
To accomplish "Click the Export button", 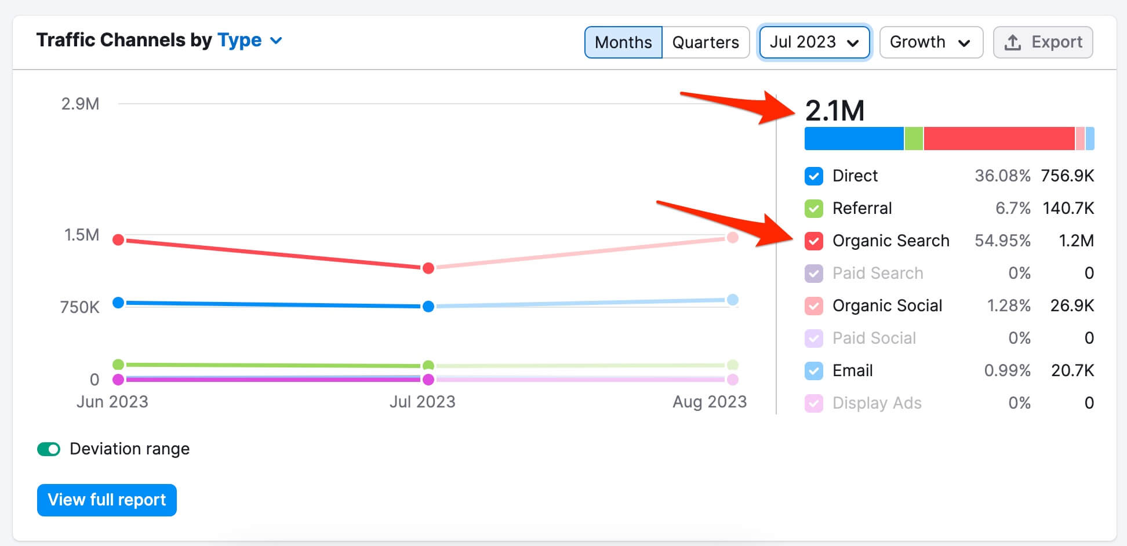I will tap(1043, 42).
